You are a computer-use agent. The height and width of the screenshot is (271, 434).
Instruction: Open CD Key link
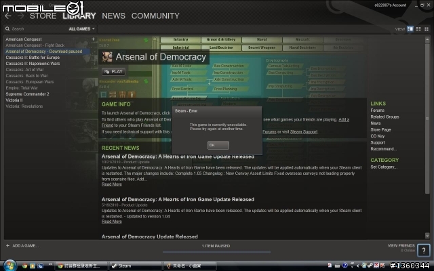tap(378, 136)
